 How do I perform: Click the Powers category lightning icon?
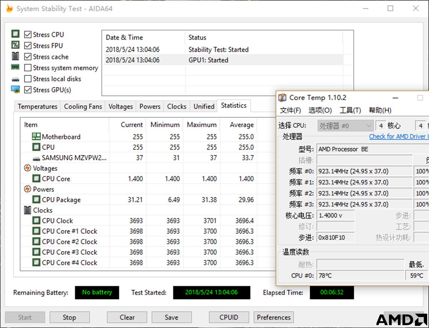click(x=27, y=189)
